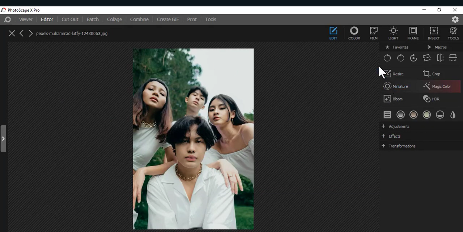Screen dimensions: 463x232
Task: Open the FILM effects panel
Action: coord(374,33)
